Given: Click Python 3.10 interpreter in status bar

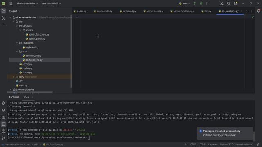Looking at the screenshot, I should pos(237,145).
